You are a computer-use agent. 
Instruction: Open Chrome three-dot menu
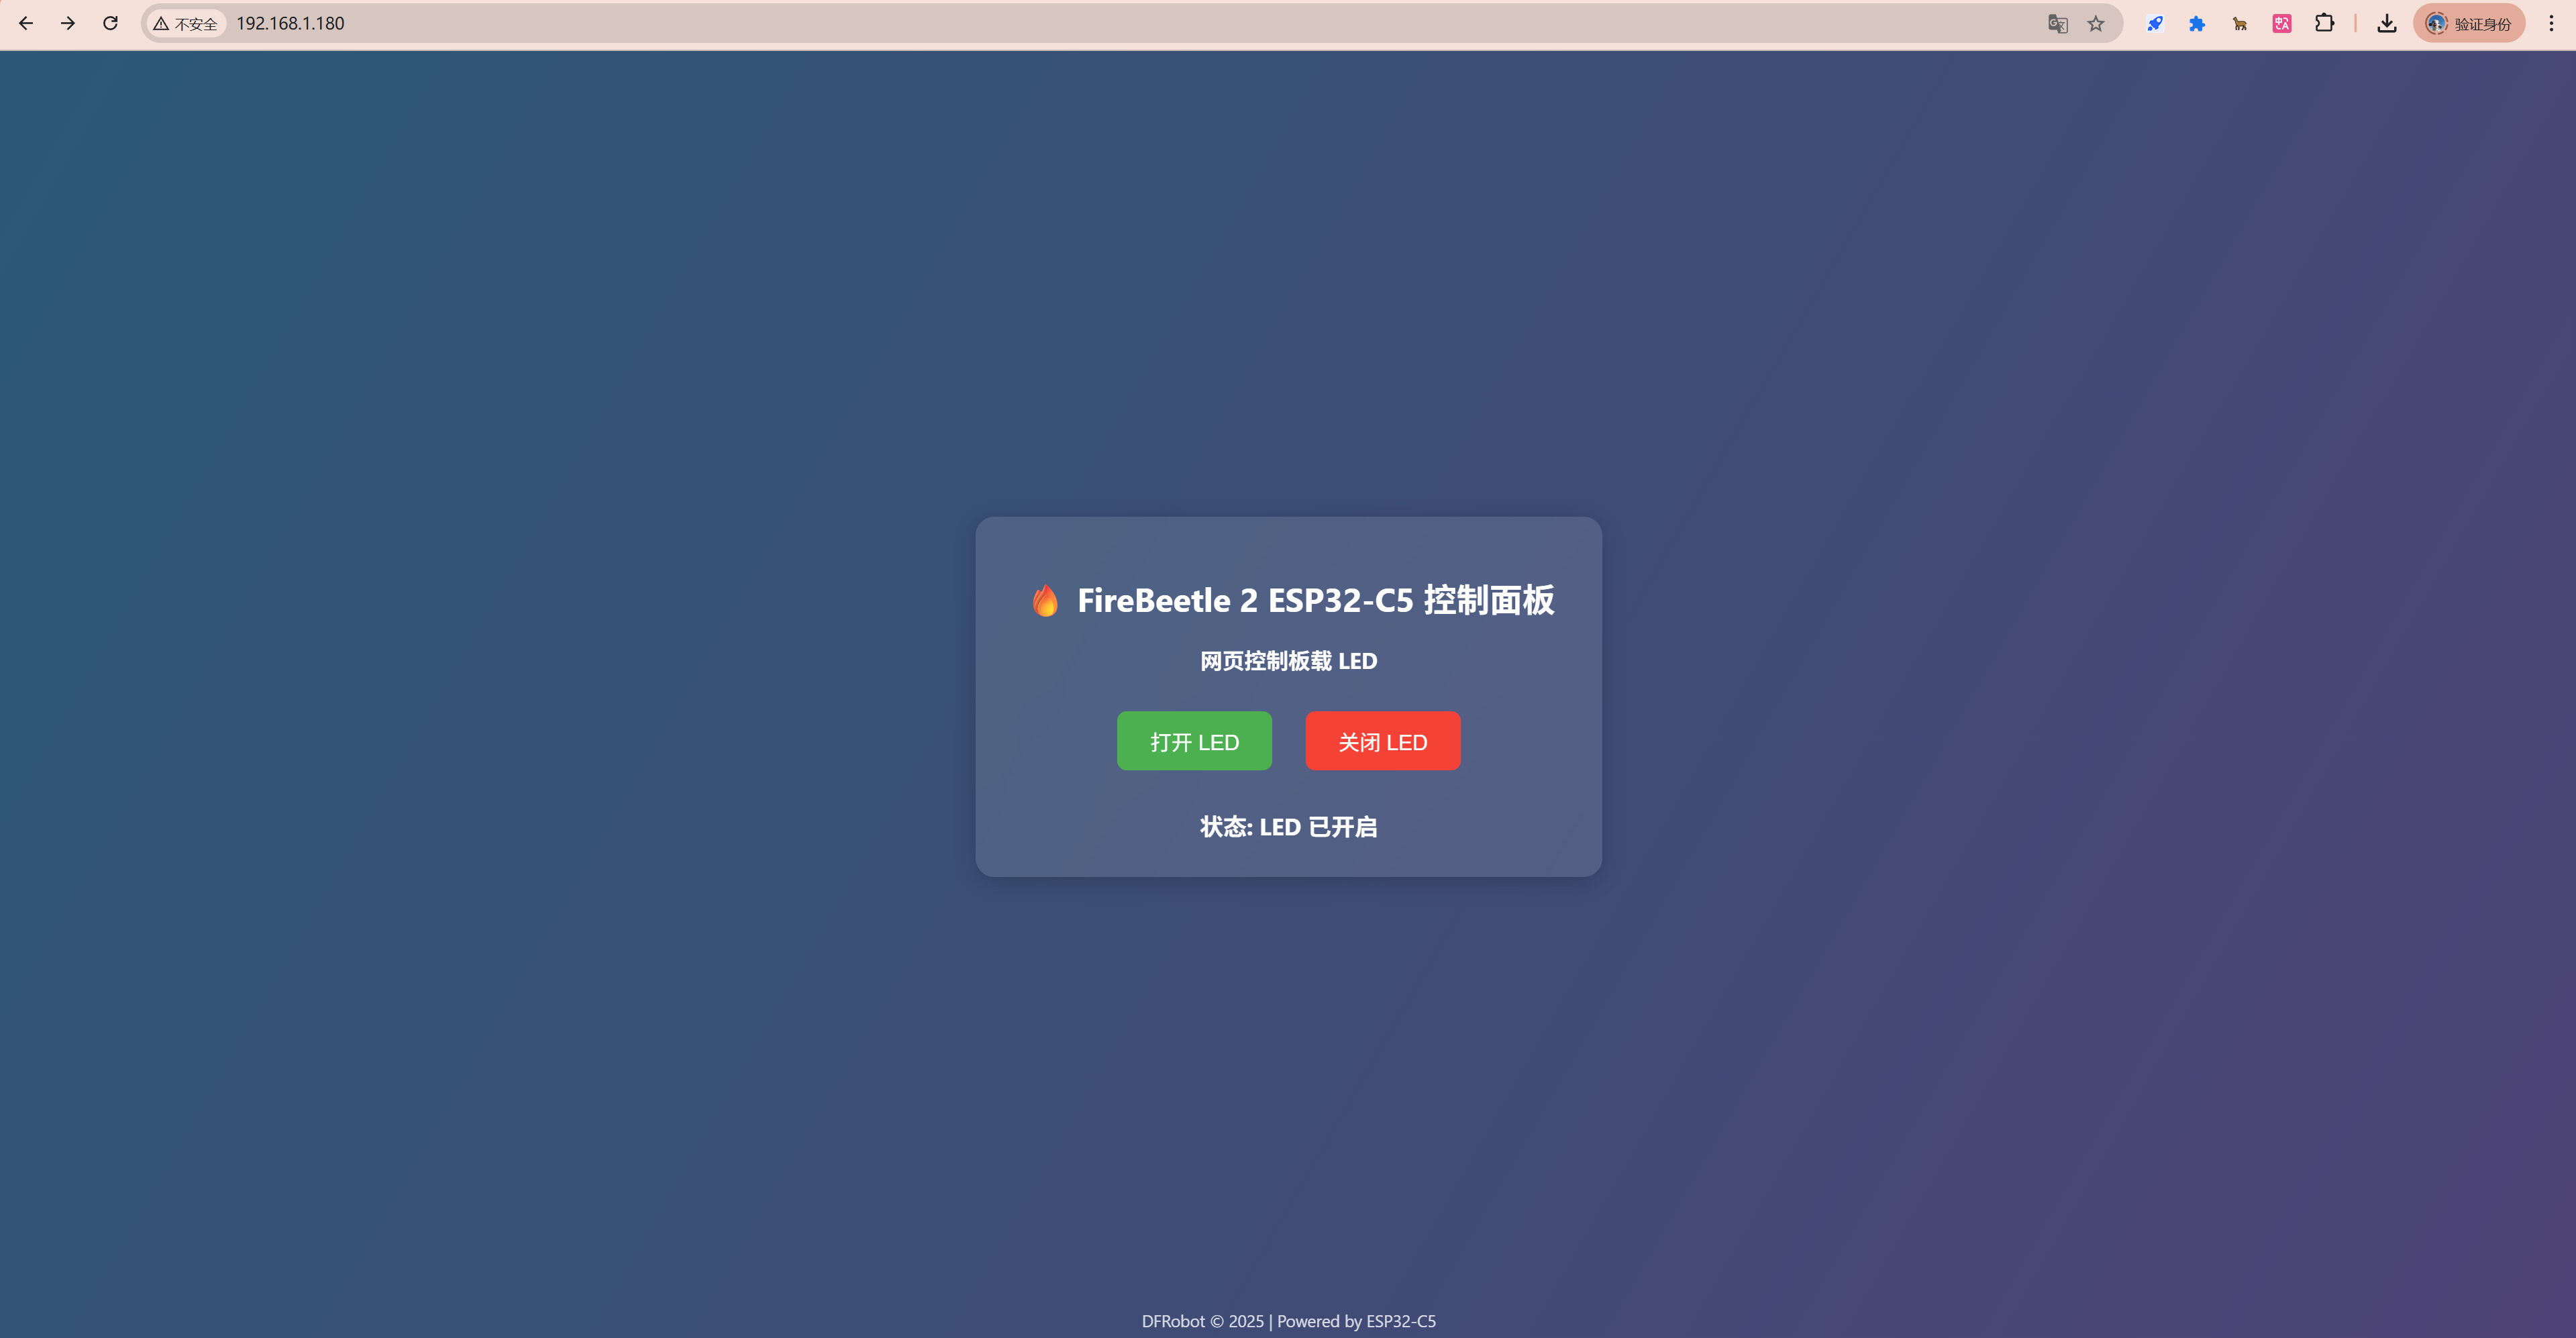[2551, 23]
